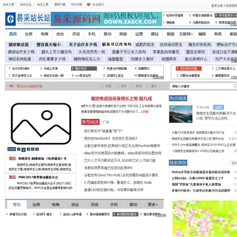Open 电商 in the main navigation bar
Image resolution: width=237 pixels, height=237 pixels.
(44, 34)
